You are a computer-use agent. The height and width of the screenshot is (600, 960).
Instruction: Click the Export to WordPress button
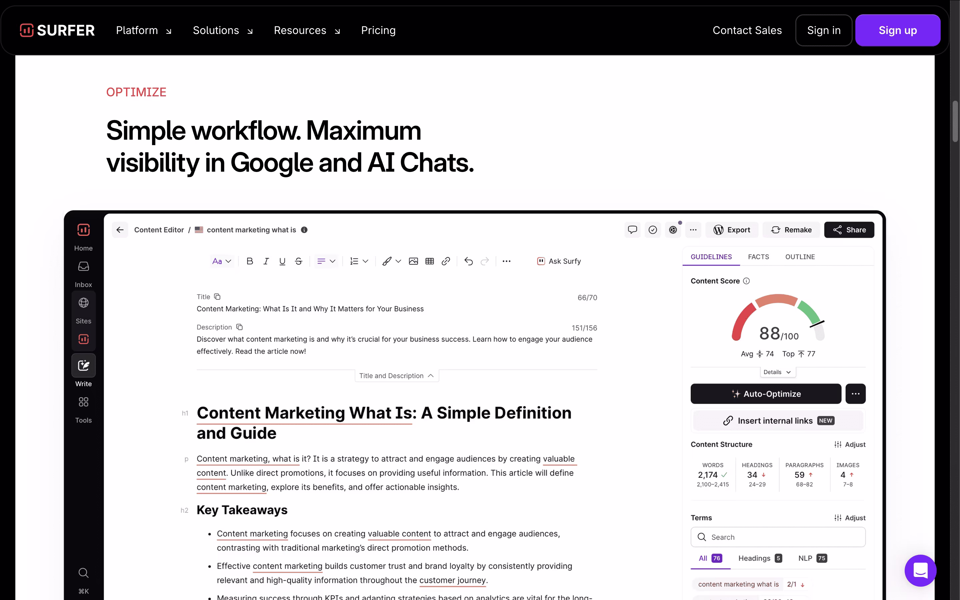tap(732, 230)
